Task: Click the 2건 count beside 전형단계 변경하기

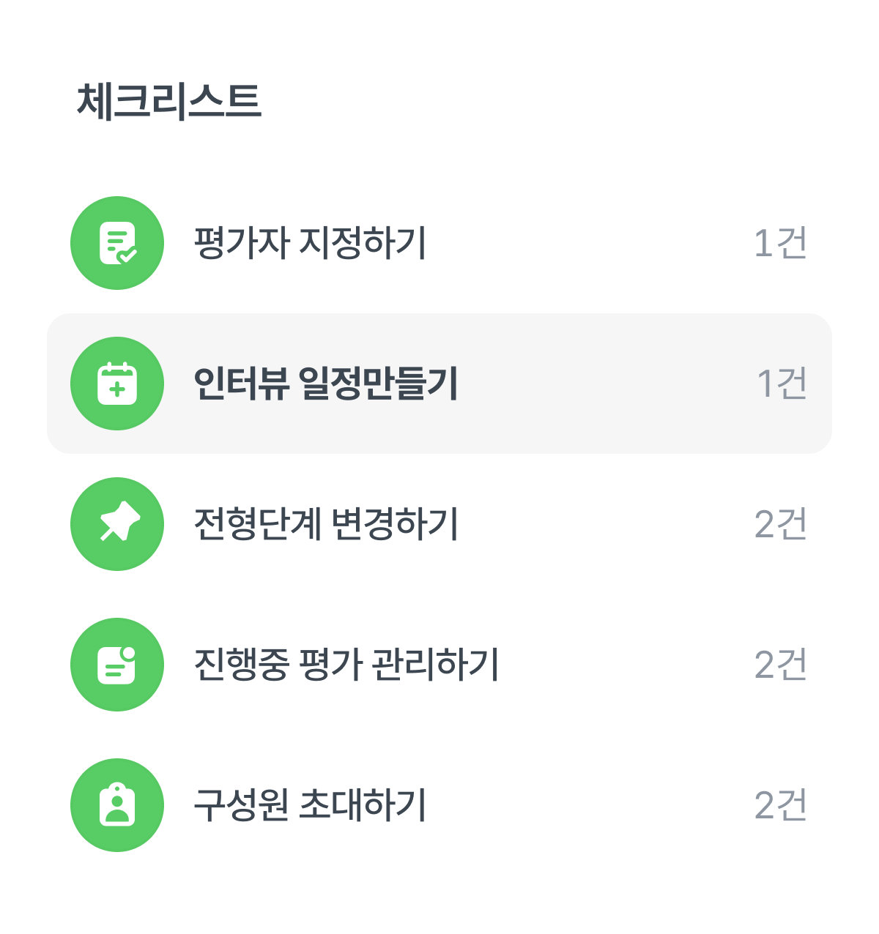Action: pos(780,524)
